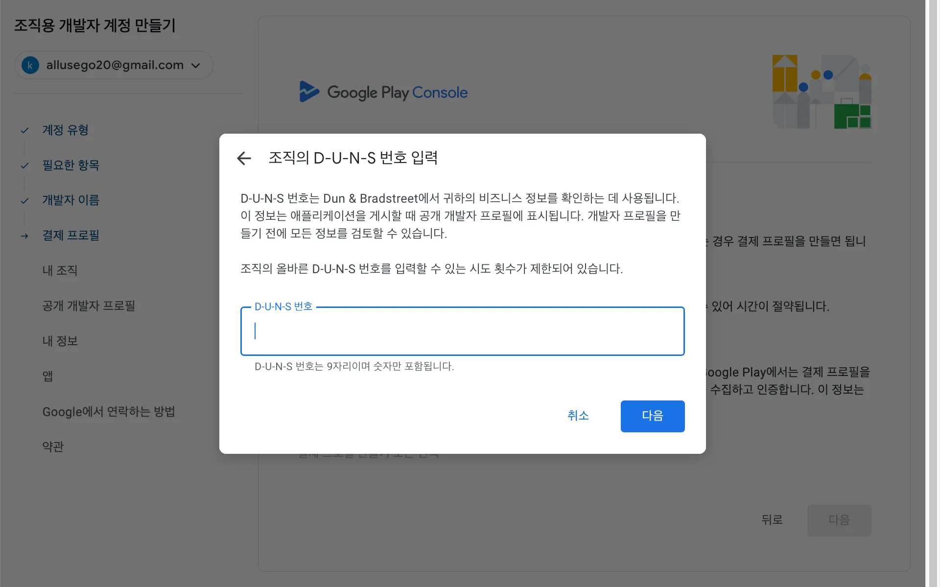
Task: Go to the 필요한 항목 step
Action: click(x=70, y=165)
